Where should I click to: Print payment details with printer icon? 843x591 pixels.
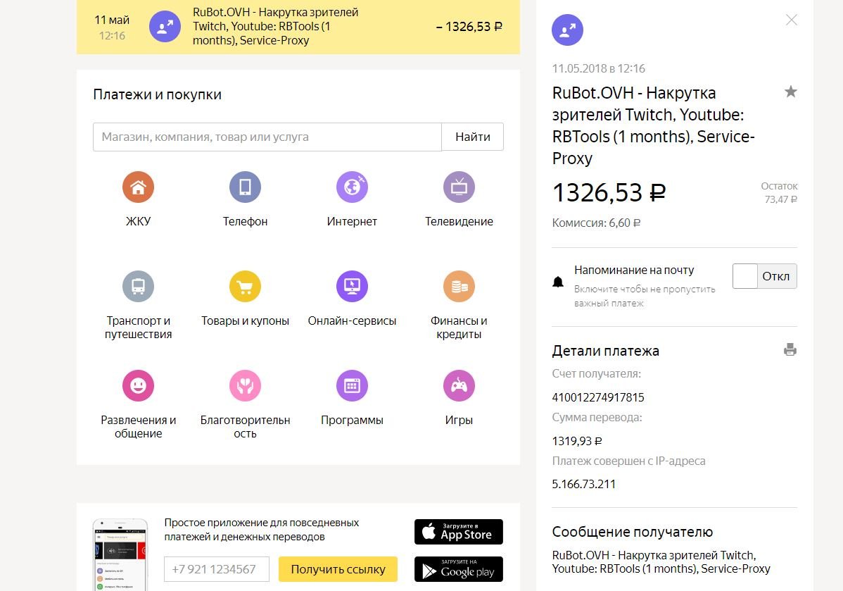790,350
